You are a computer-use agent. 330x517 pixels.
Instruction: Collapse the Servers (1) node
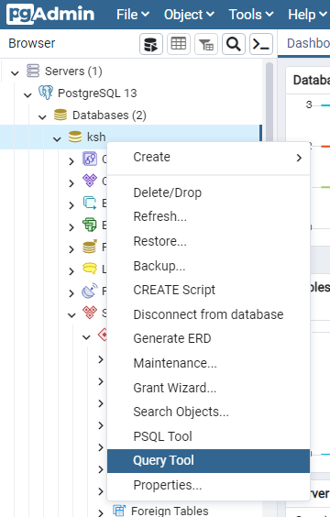(15, 72)
